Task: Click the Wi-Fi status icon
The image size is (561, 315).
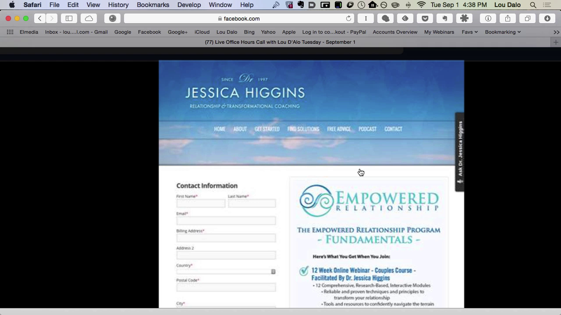Action: pyautogui.click(x=421, y=5)
